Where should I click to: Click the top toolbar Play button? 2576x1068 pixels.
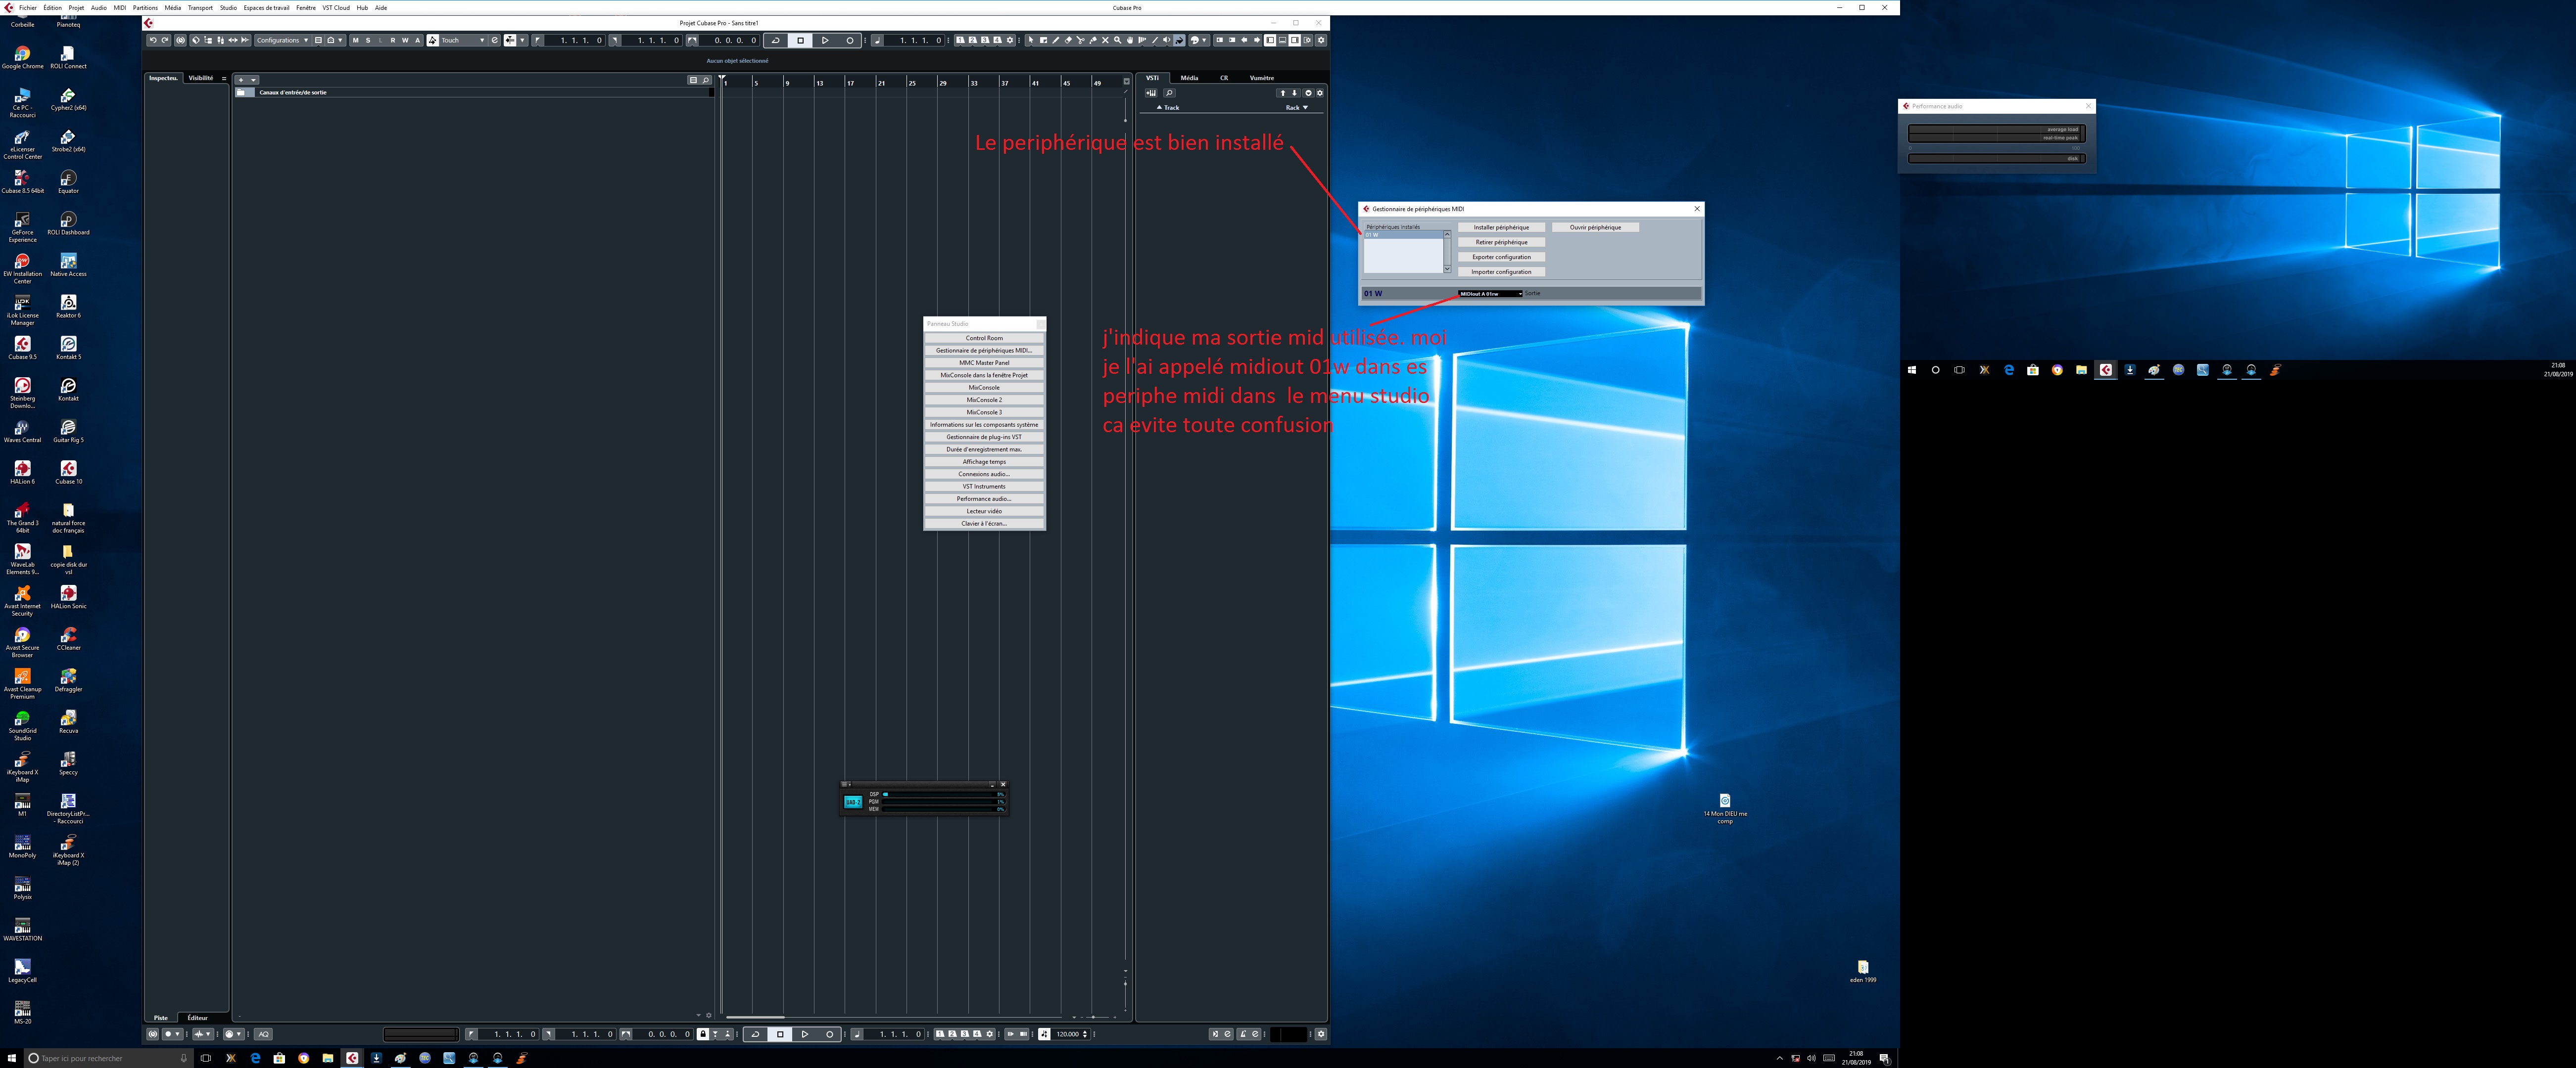pyautogui.click(x=825, y=40)
